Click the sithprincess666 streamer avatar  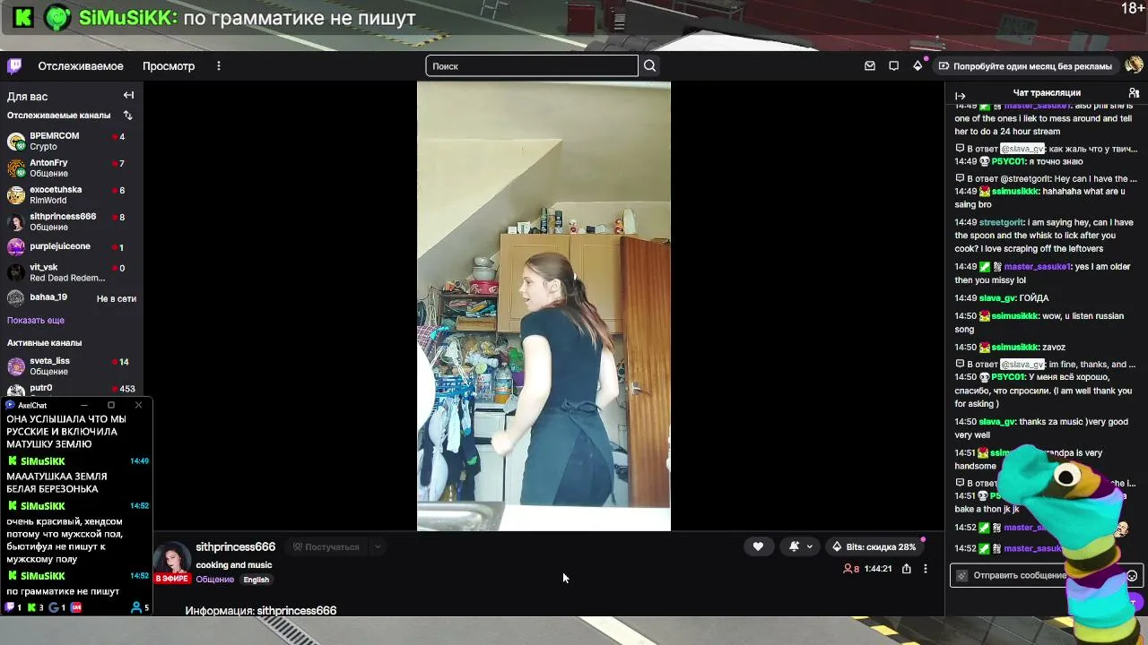click(x=172, y=562)
